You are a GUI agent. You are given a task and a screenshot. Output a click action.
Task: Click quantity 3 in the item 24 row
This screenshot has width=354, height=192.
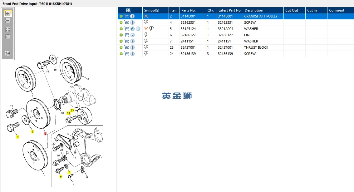coord(208,54)
